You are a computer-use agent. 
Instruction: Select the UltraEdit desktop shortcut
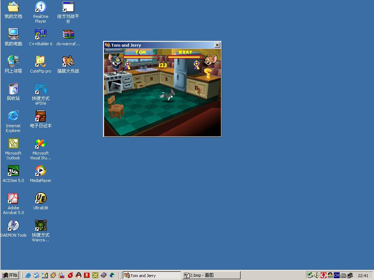41,201
